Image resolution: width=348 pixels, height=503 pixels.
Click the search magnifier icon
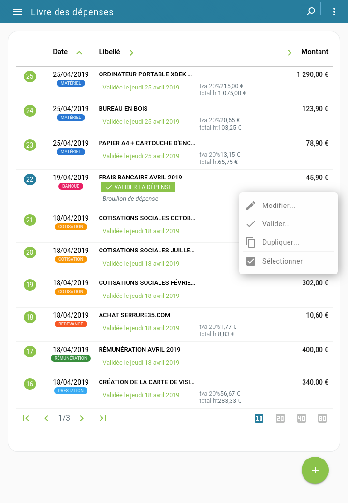coord(311,12)
